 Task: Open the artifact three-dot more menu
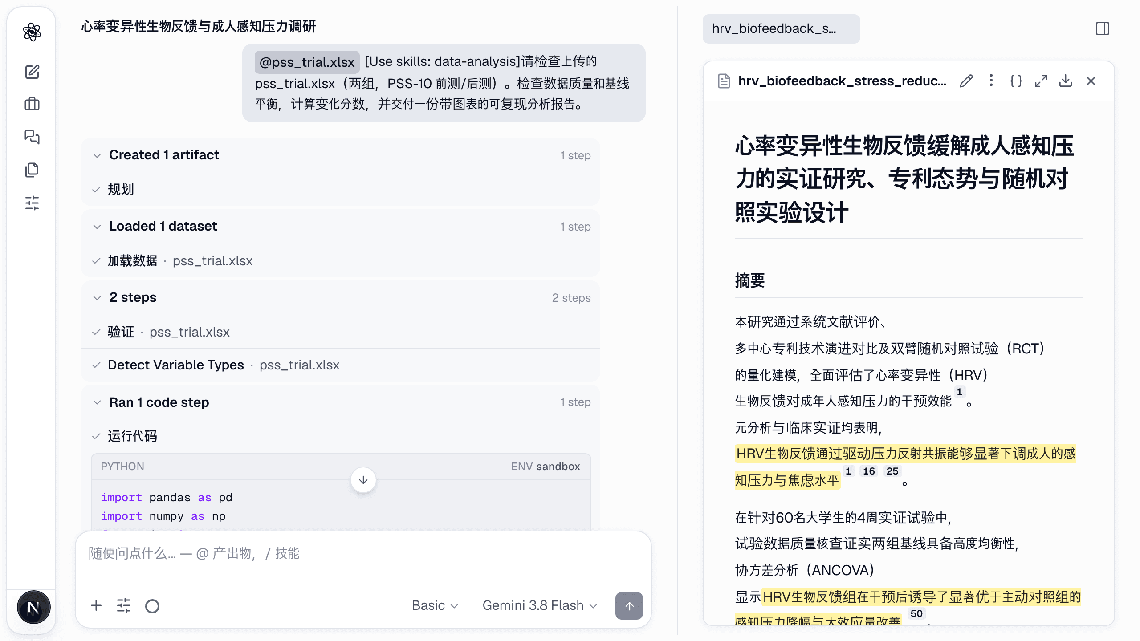click(991, 81)
